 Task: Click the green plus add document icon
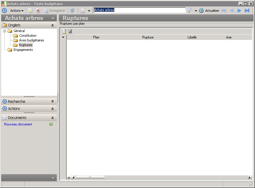coord(51,124)
